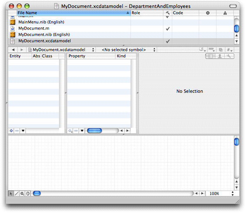Image resolution: width=246 pixels, height=214 pixels.
Task: Click the MainMenu.nib file icon
Action: click(x=13, y=22)
